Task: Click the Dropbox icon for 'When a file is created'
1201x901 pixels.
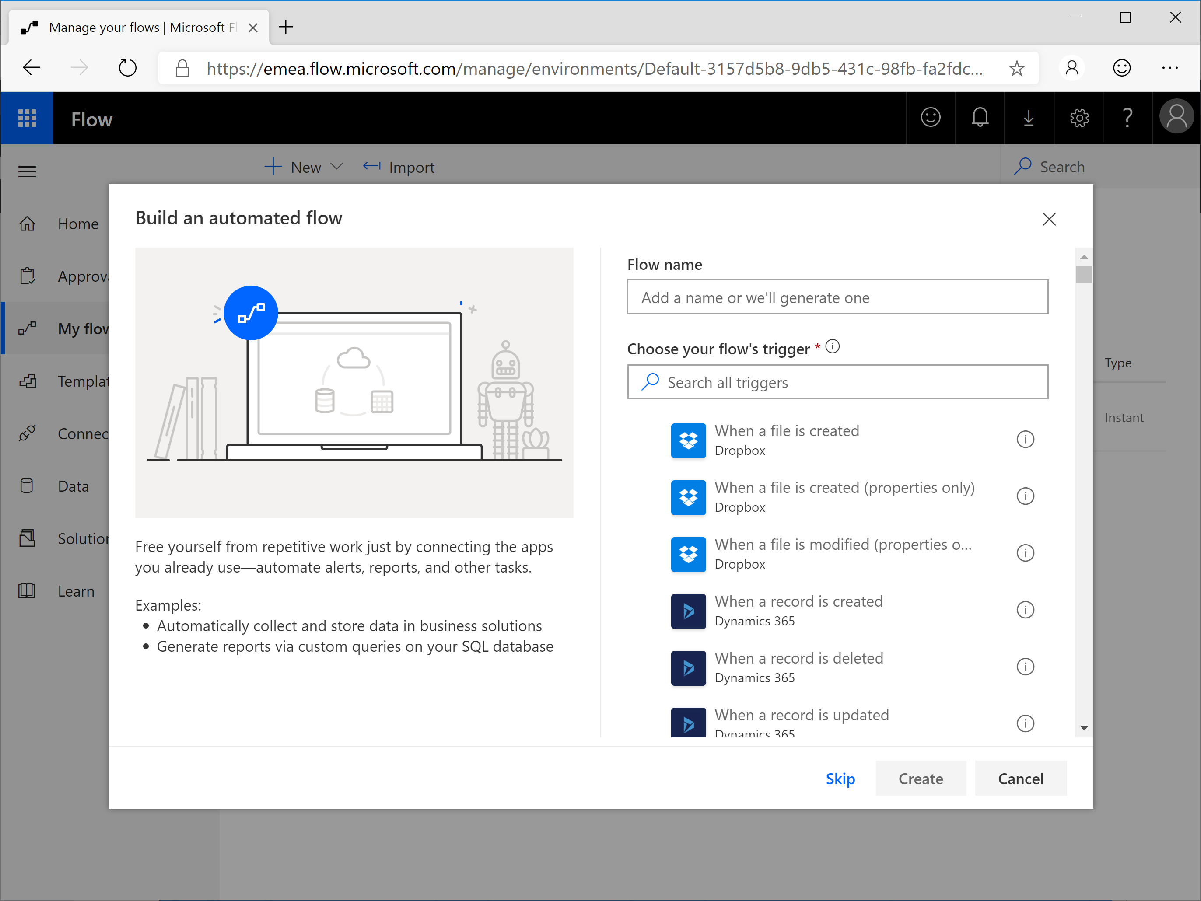Action: pos(688,440)
